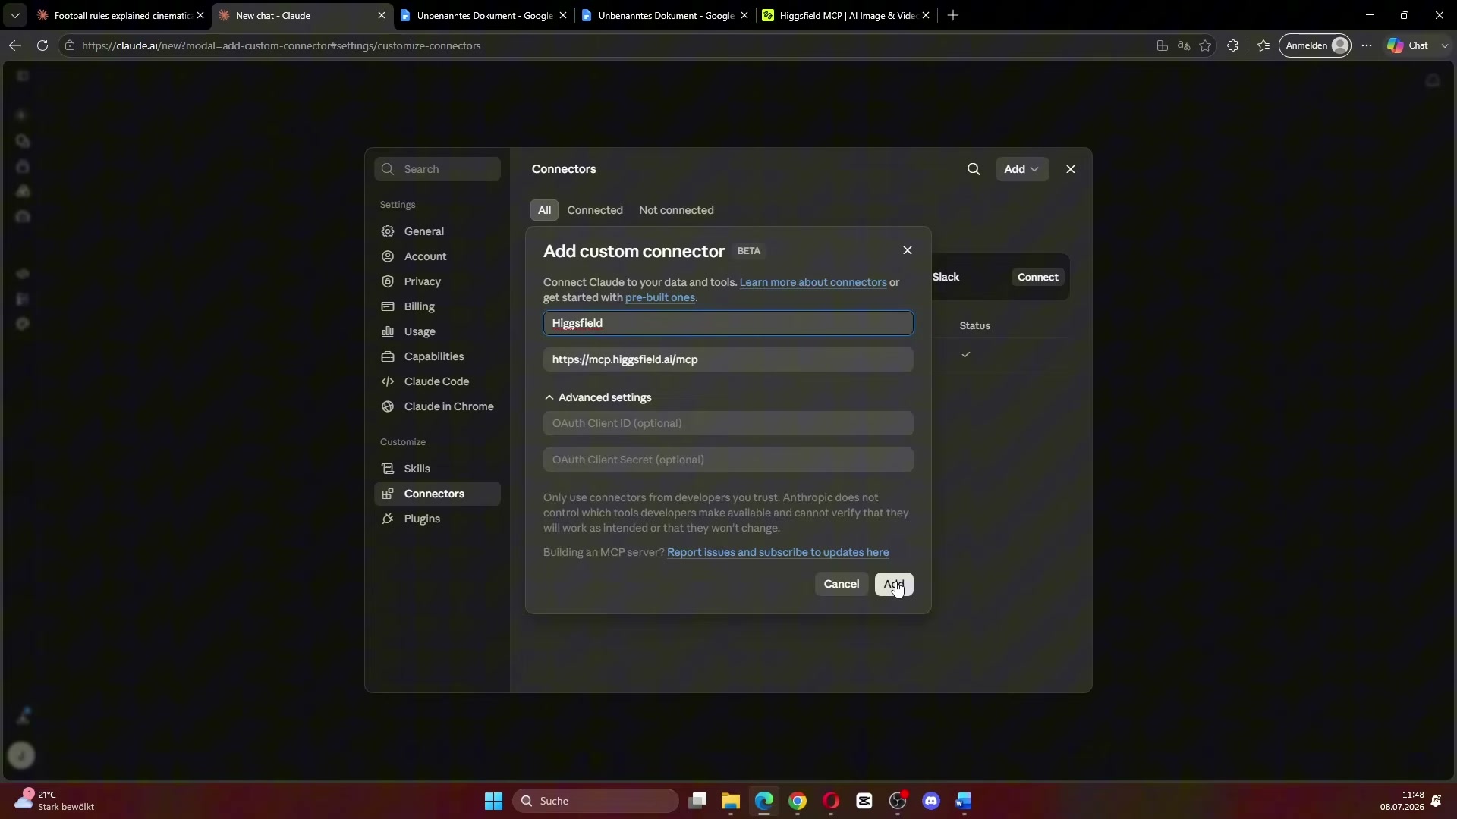This screenshot has width=1457, height=819.
Task: Open General settings
Action: click(437, 231)
